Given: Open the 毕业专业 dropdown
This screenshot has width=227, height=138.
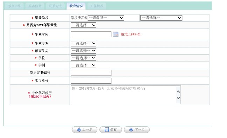Looking at the screenshot, I should [83, 43].
